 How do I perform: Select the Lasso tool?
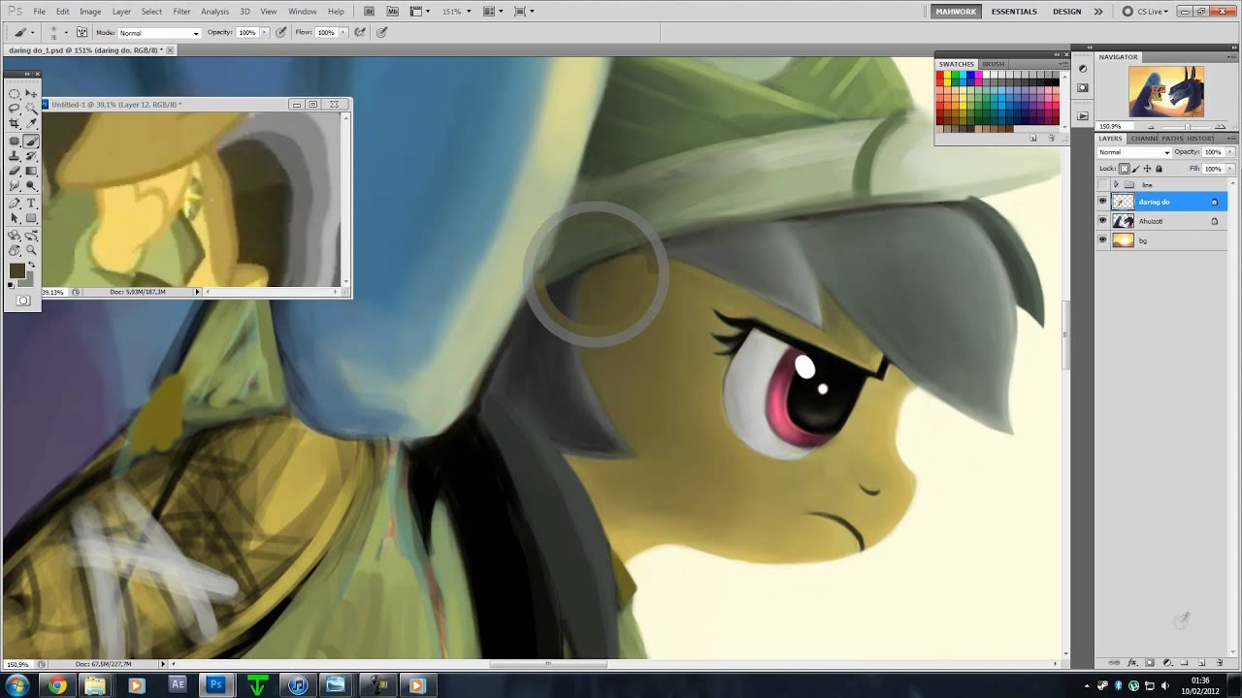tap(14, 109)
